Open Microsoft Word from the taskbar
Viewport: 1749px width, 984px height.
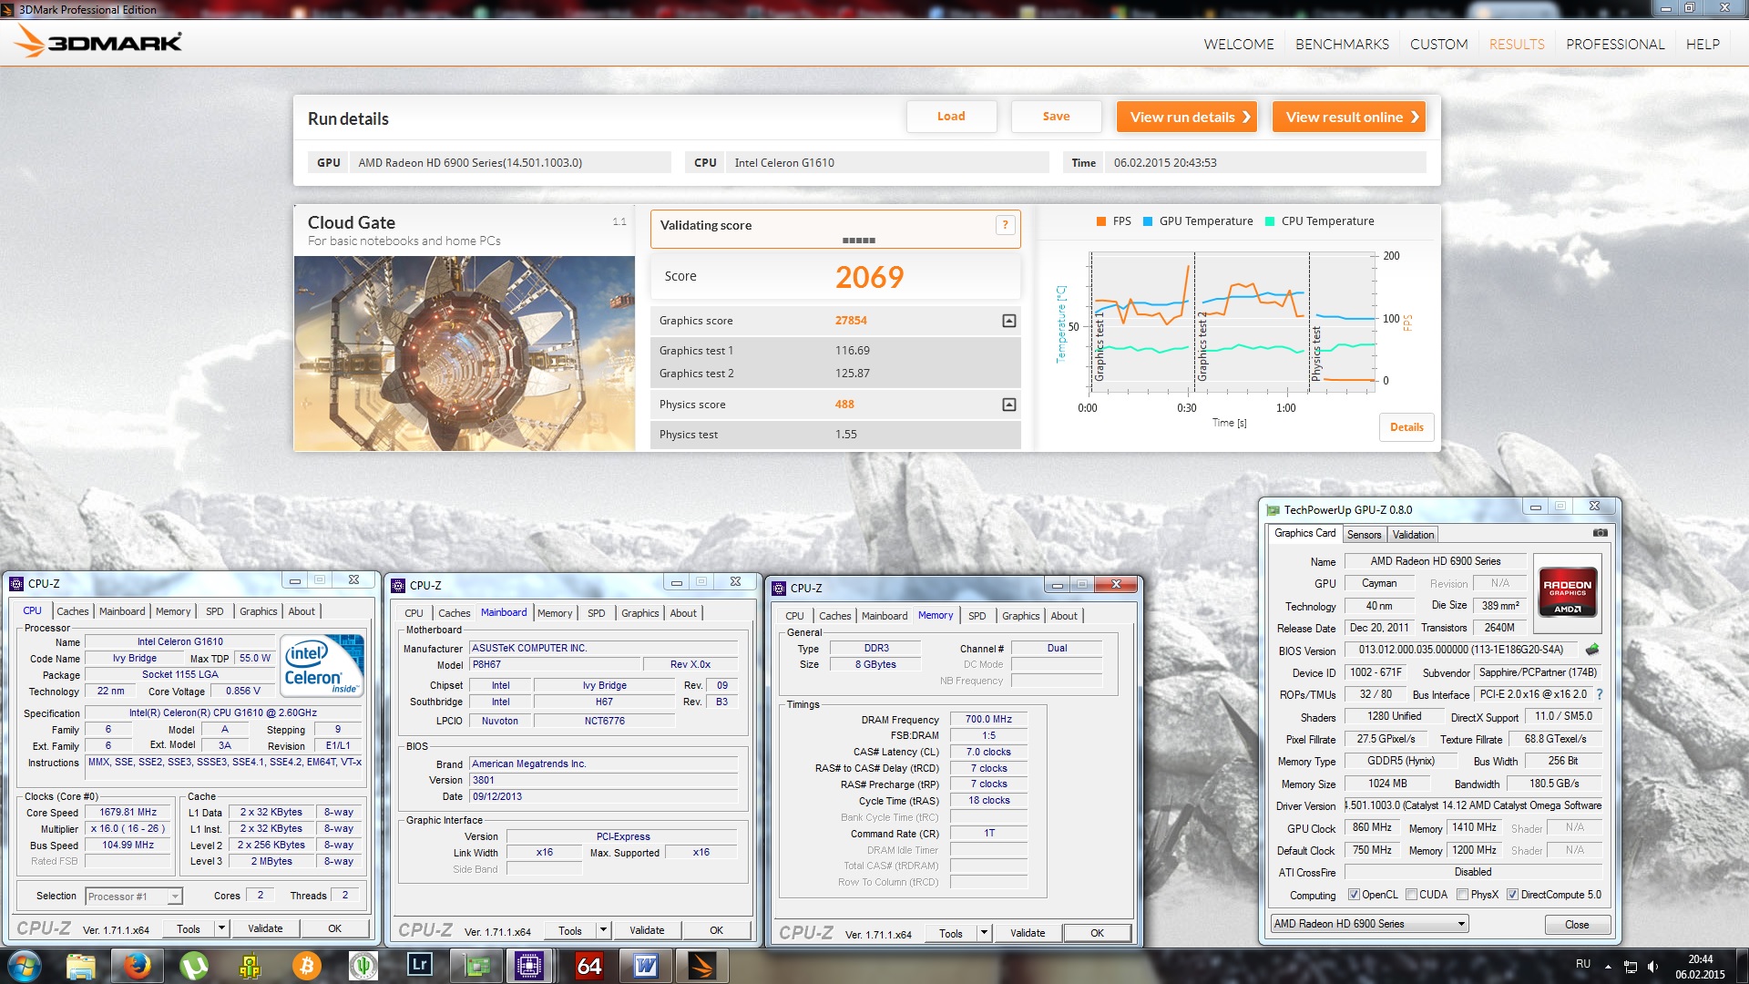tap(646, 966)
